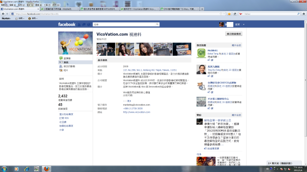Switch to the fourth tab about VicoVation
The height and width of the screenshot is (172, 307).
point(140,9)
